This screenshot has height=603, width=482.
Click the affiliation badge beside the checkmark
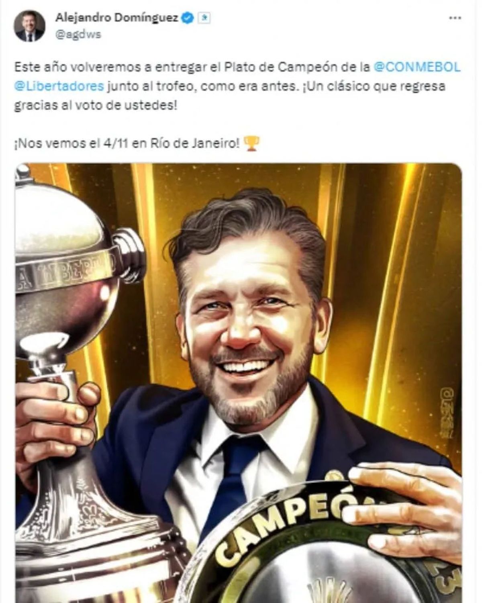pyautogui.click(x=204, y=18)
